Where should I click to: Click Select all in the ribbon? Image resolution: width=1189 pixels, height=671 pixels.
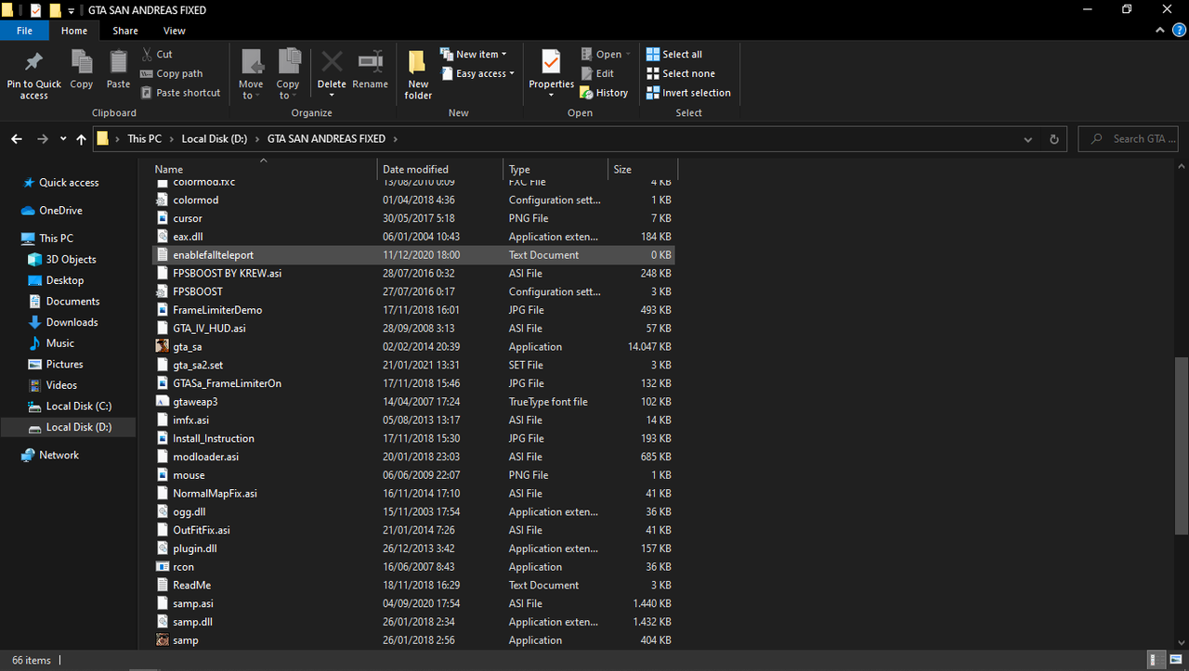pos(674,54)
